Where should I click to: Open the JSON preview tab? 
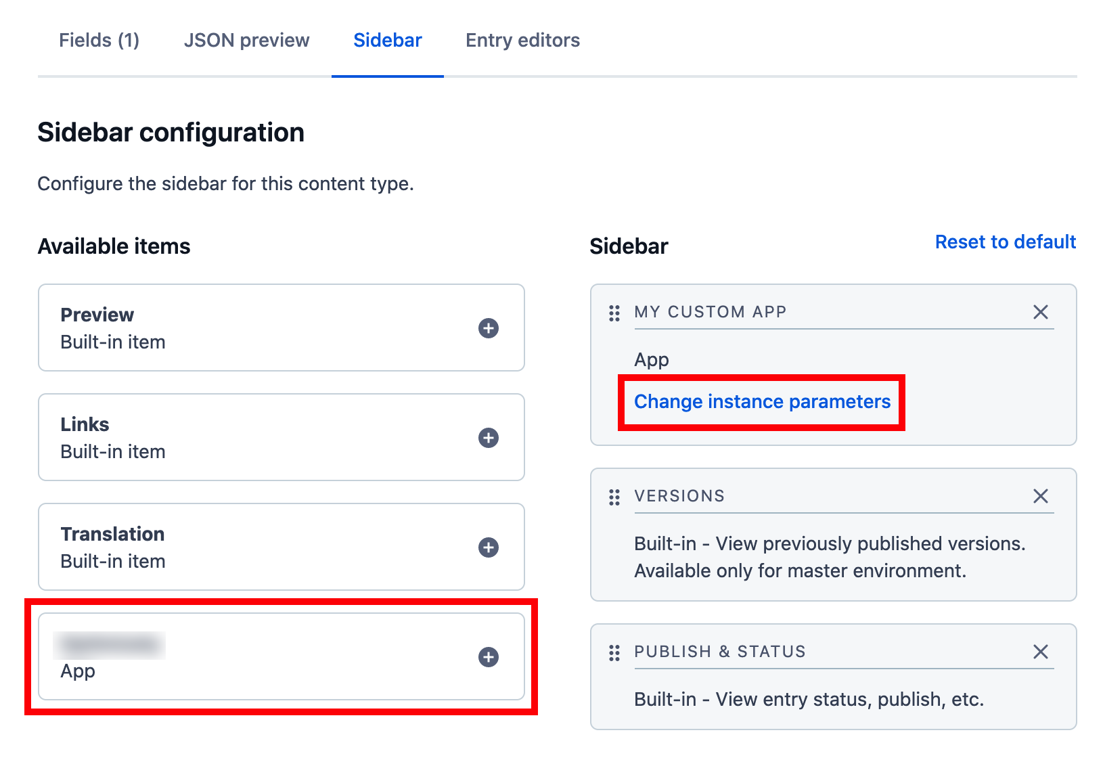click(x=246, y=41)
